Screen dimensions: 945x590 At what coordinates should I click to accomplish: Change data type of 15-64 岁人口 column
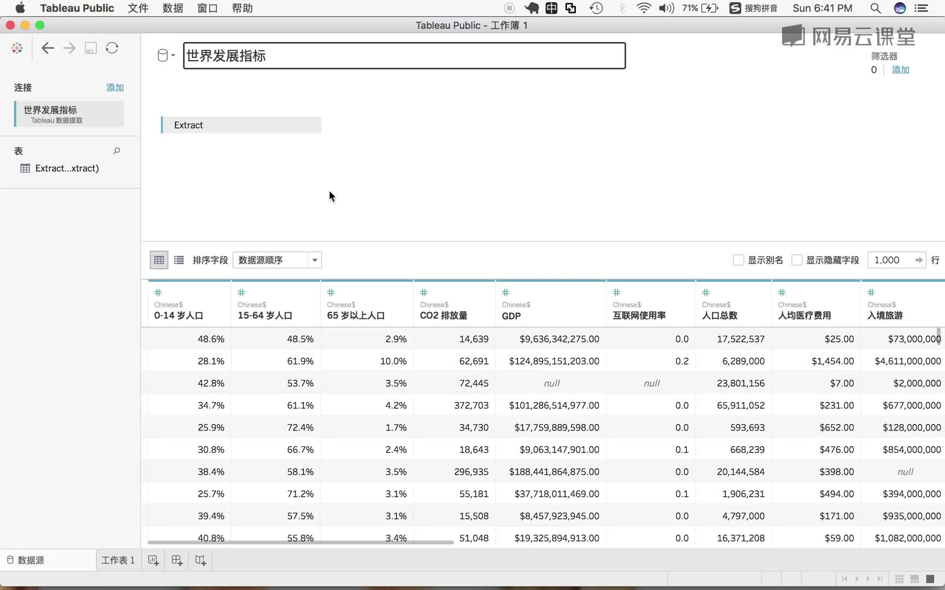tap(241, 292)
